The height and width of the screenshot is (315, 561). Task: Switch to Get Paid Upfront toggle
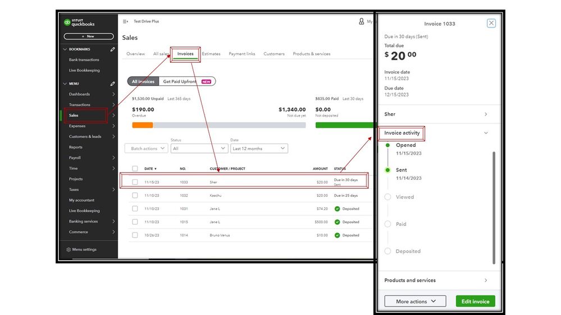[187, 81]
